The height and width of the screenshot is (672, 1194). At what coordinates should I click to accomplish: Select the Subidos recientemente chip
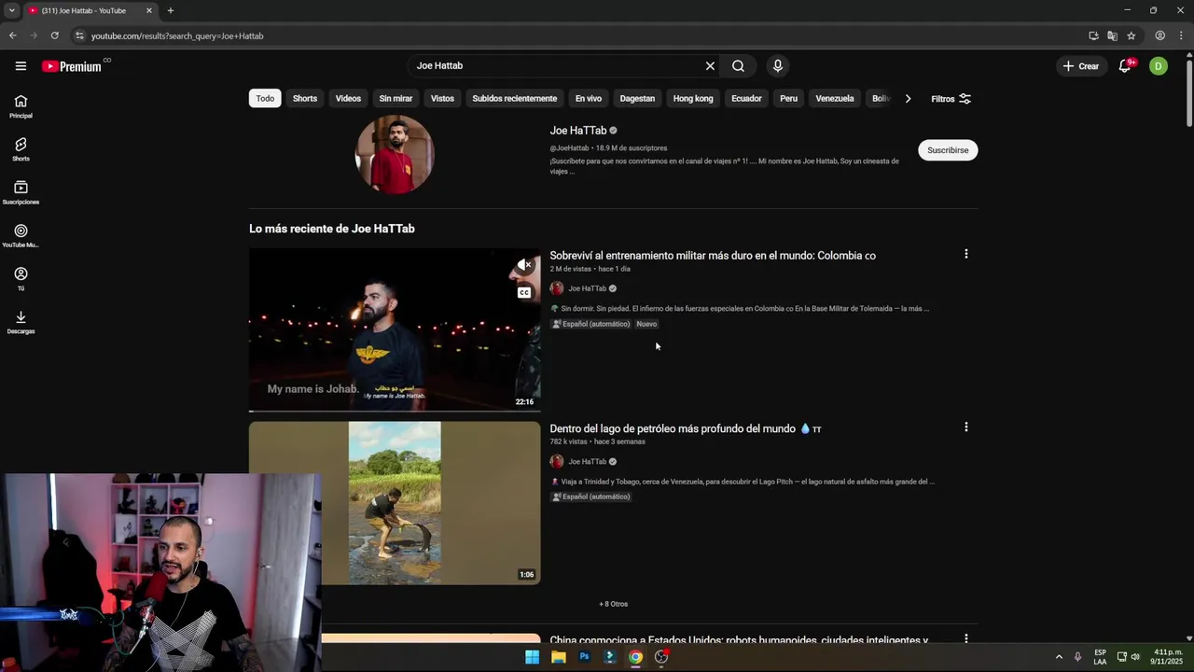tap(514, 99)
